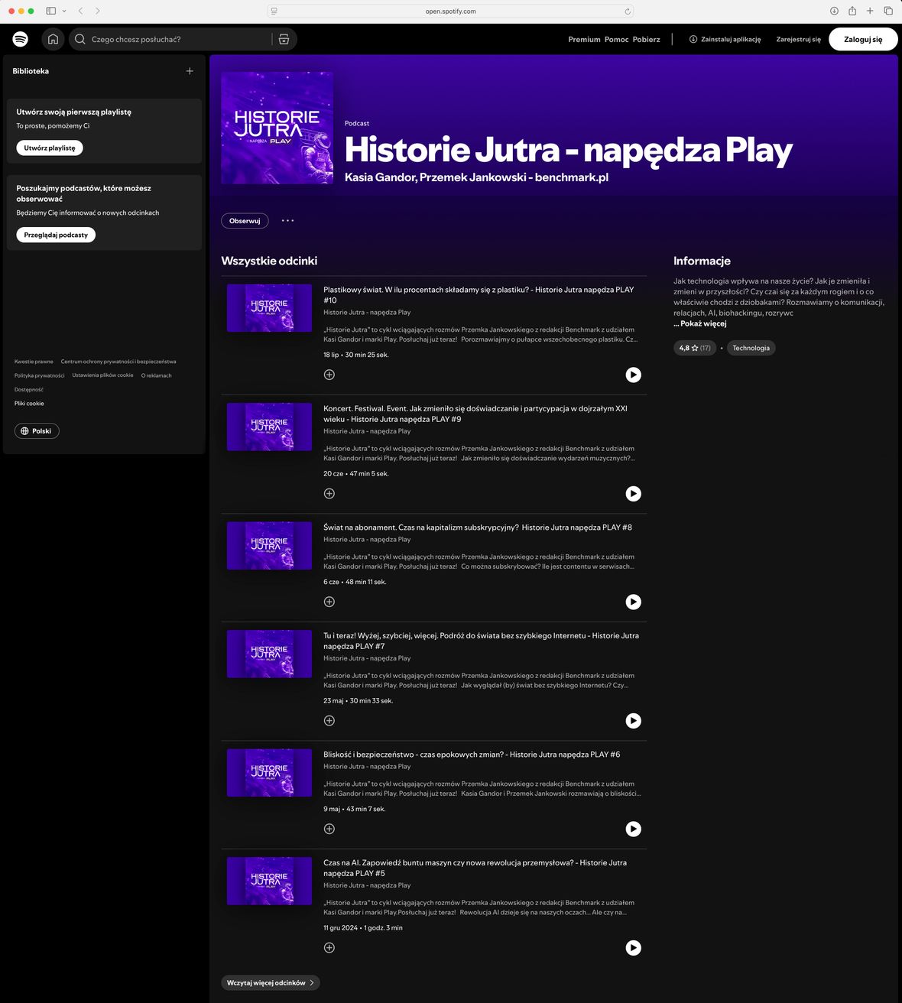Open Premium in top navigation
902x1003 pixels.
(584, 39)
